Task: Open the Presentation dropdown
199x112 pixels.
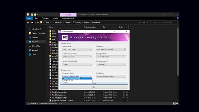Action: tap(111, 49)
